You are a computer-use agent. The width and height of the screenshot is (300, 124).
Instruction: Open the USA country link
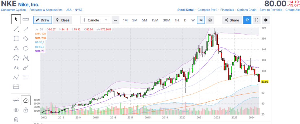point(69,10)
